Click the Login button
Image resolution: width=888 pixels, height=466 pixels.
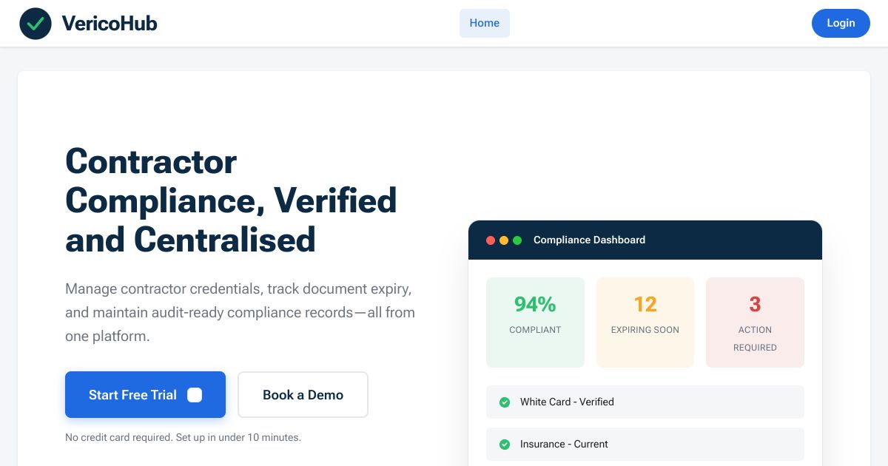841,23
